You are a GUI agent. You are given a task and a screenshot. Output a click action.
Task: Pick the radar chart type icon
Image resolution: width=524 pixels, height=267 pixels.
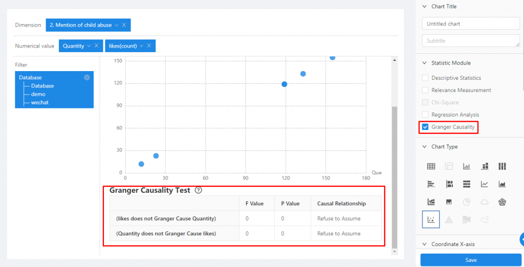point(502,202)
